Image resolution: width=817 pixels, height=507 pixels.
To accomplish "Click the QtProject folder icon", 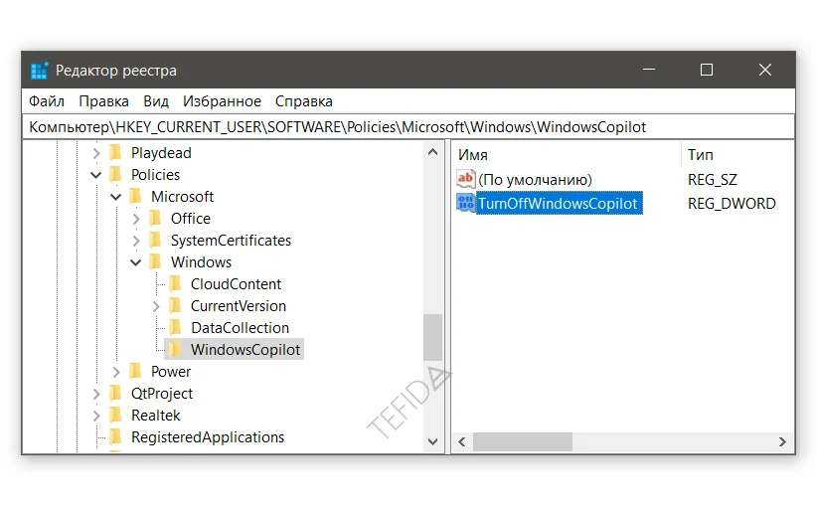I will point(115,394).
